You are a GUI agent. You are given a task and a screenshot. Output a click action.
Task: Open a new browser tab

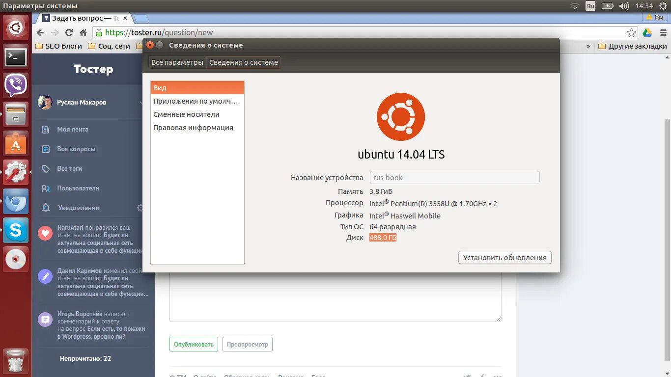coord(141,19)
